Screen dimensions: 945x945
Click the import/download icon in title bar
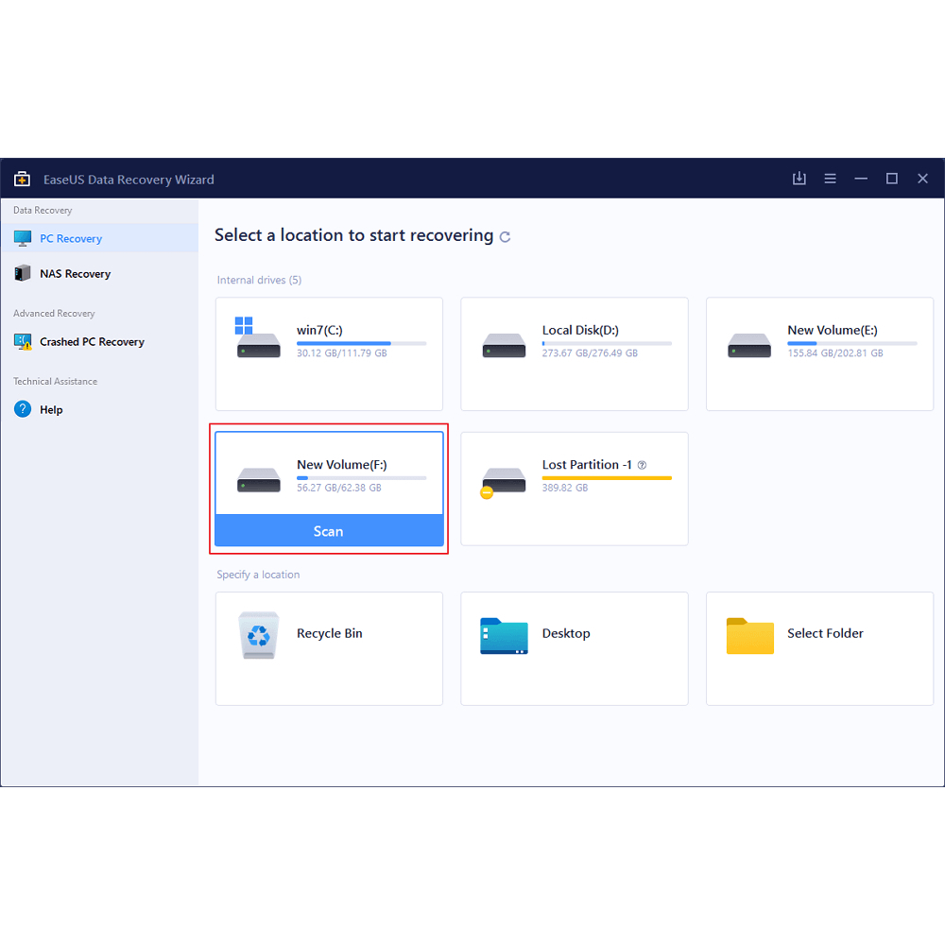coord(799,179)
